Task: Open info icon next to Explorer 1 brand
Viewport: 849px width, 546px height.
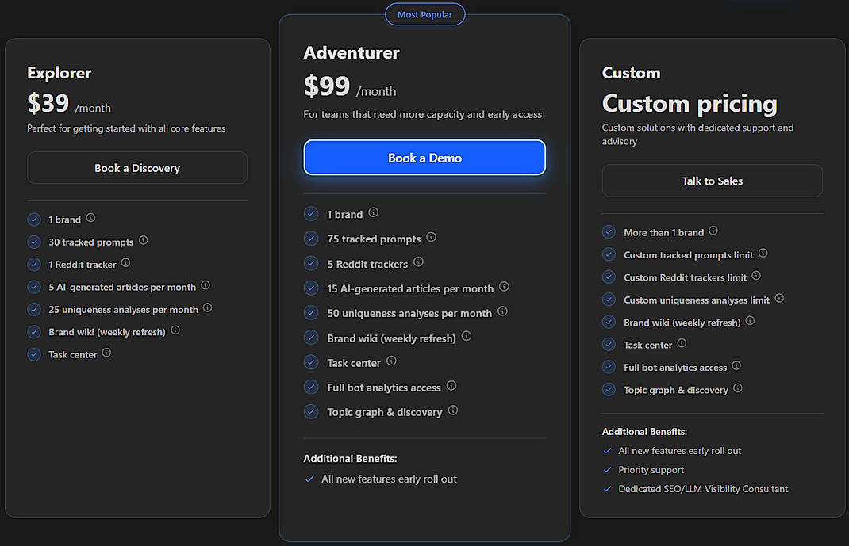Action: tap(91, 218)
